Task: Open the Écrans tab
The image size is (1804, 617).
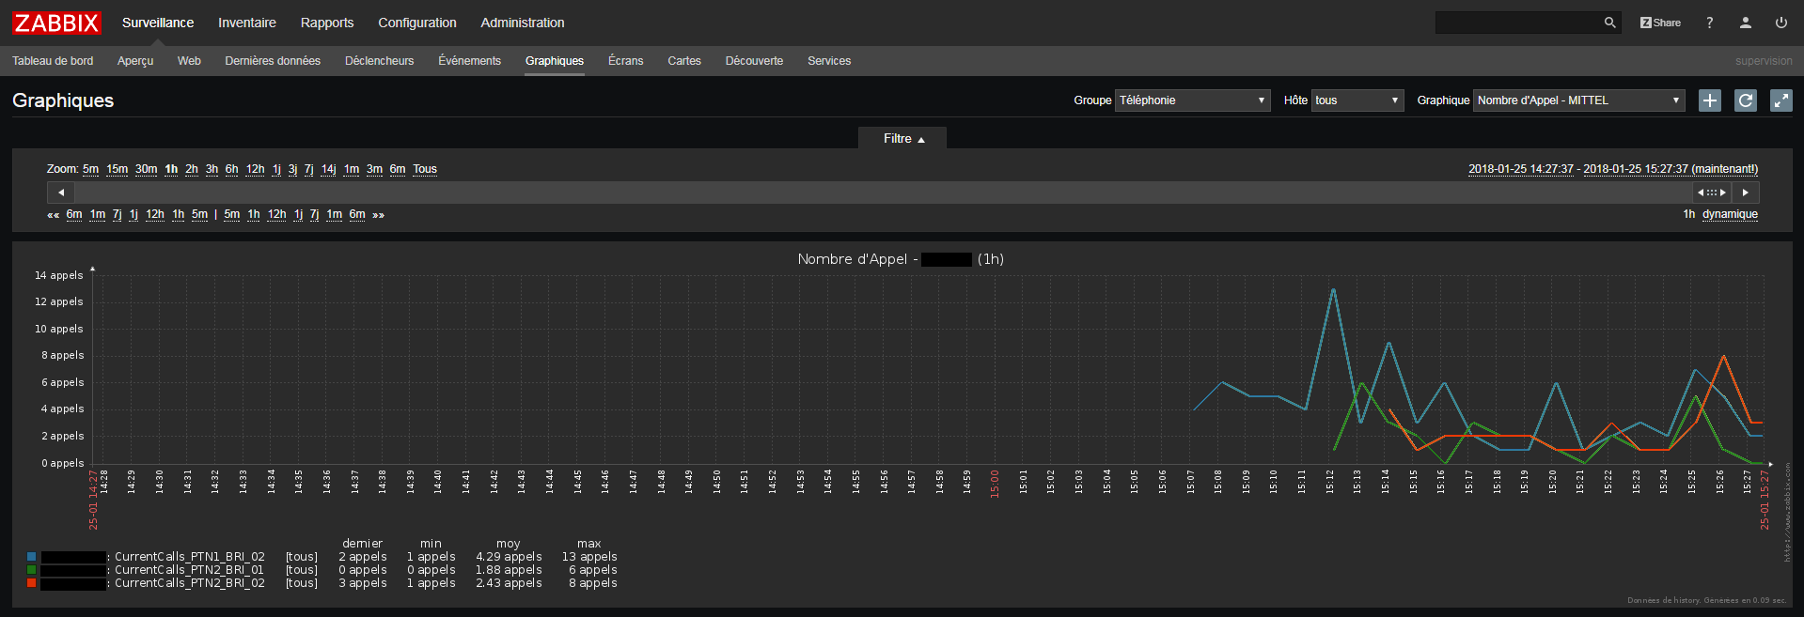Action: coord(626,61)
